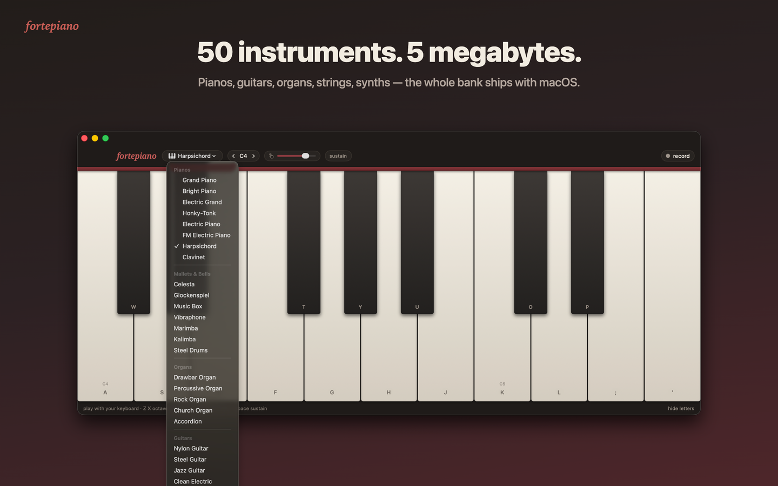Play the white key labeled L

tap(559, 356)
